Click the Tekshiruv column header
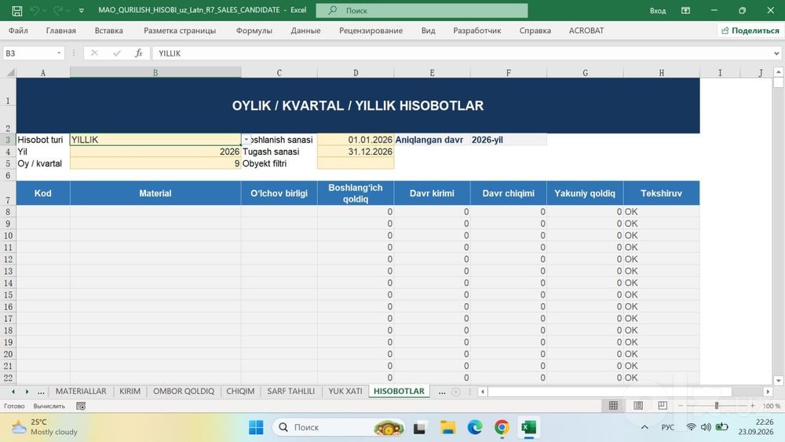Image resolution: width=785 pixels, height=442 pixels. pyautogui.click(x=661, y=193)
